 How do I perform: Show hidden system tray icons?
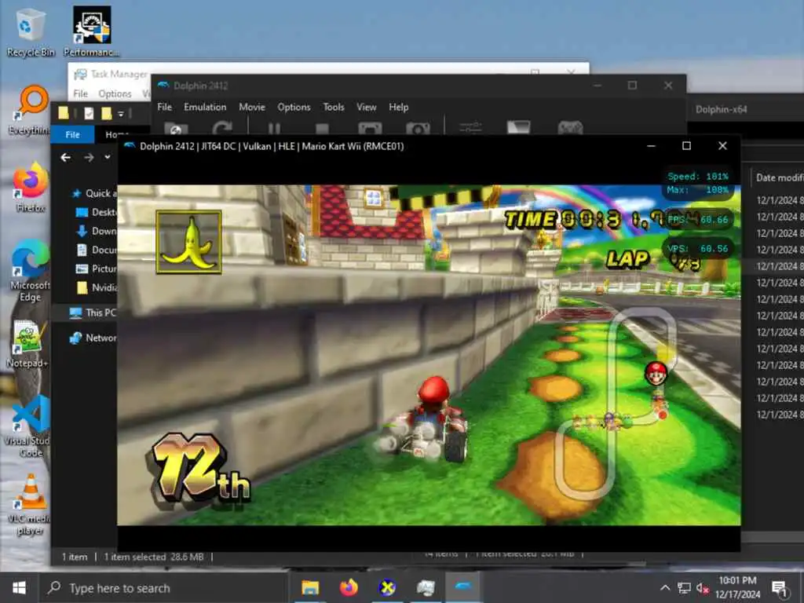click(x=665, y=588)
